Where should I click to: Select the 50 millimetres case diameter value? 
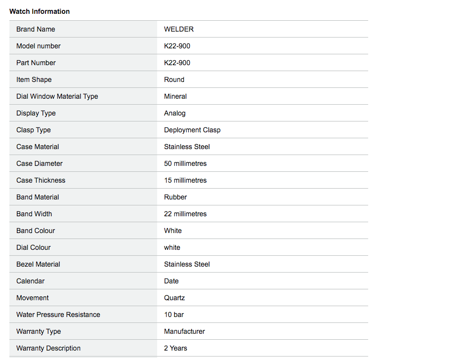pos(185,163)
